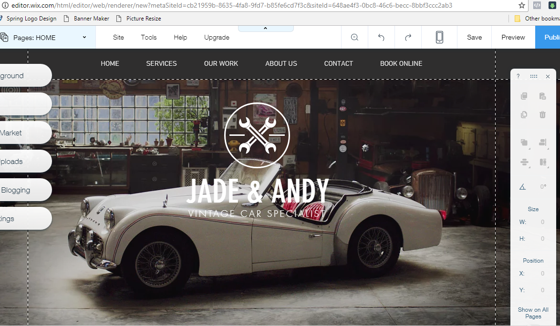
Task: Click the Match Size icon in the toolbar panel
Action: 543,163
